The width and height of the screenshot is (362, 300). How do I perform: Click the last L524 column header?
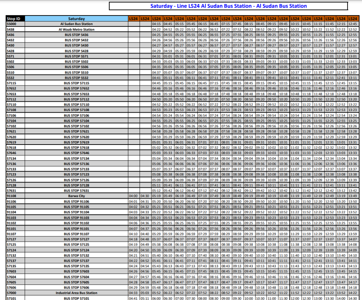coord(352,19)
